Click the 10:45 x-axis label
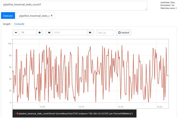 (160, 107)
